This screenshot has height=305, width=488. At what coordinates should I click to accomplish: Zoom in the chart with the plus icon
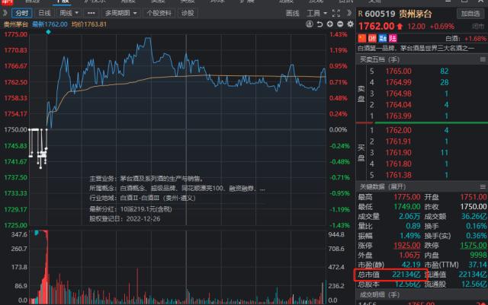(x=330, y=24)
